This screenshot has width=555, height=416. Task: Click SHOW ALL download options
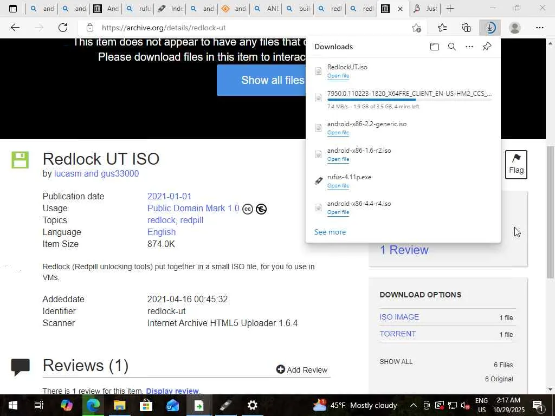[x=396, y=362]
